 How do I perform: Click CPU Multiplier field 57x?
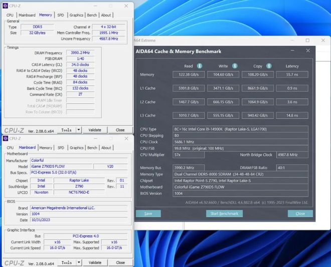(189, 155)
